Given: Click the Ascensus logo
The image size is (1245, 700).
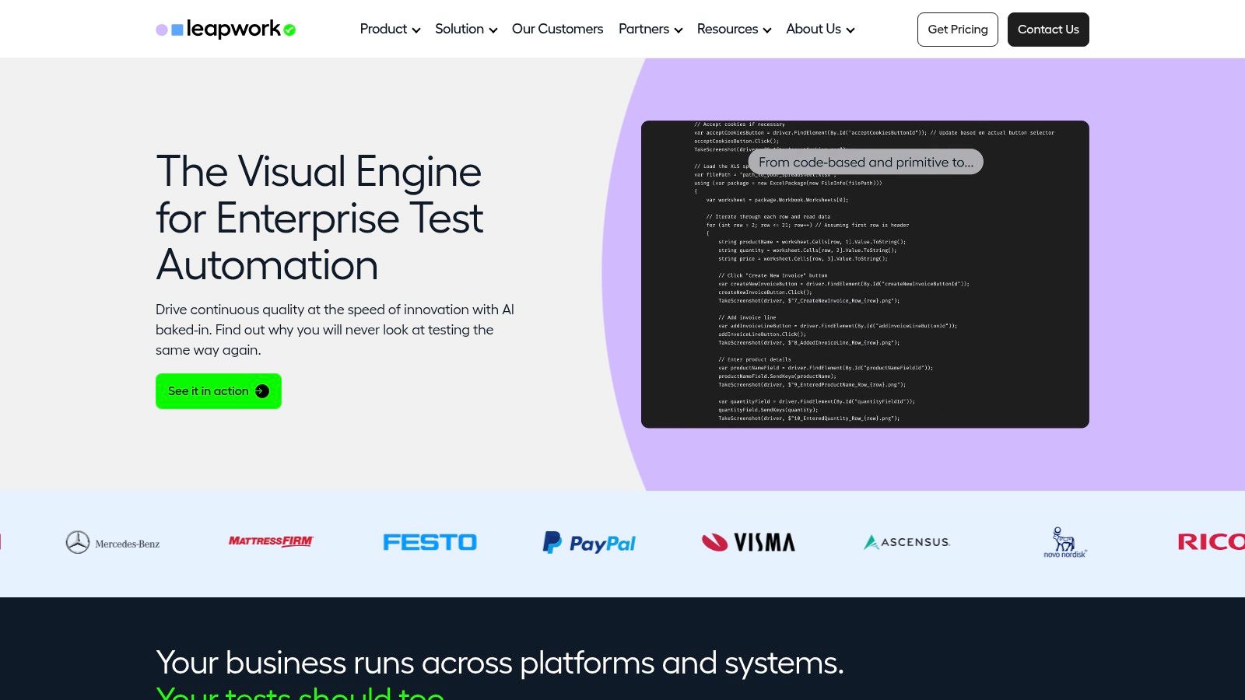Looking at the screenshot, I should [x=907, y=542].
